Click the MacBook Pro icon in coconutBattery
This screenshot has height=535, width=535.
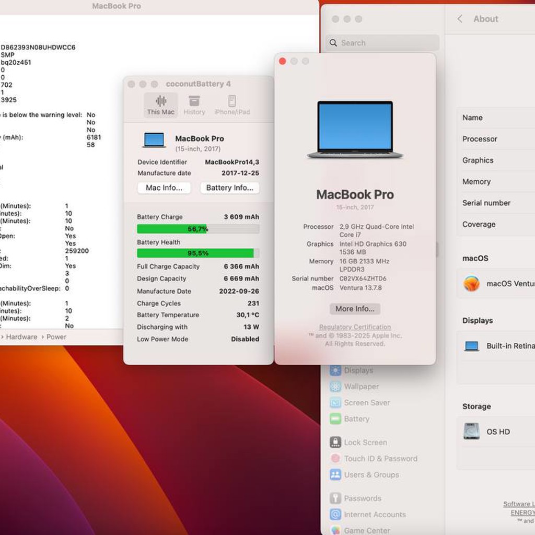point(154,140)
